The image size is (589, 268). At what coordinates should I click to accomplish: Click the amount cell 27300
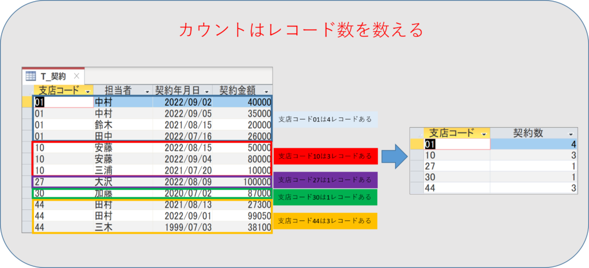[x=242, y=205]
